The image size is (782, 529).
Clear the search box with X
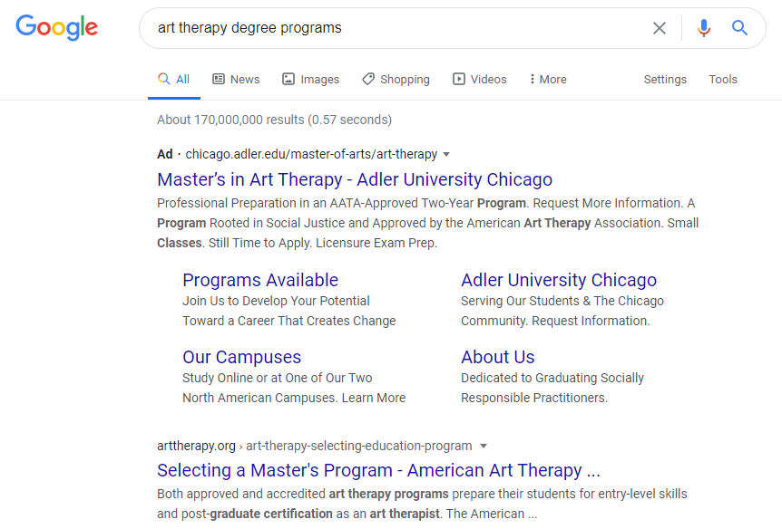[x=660, y=28]
